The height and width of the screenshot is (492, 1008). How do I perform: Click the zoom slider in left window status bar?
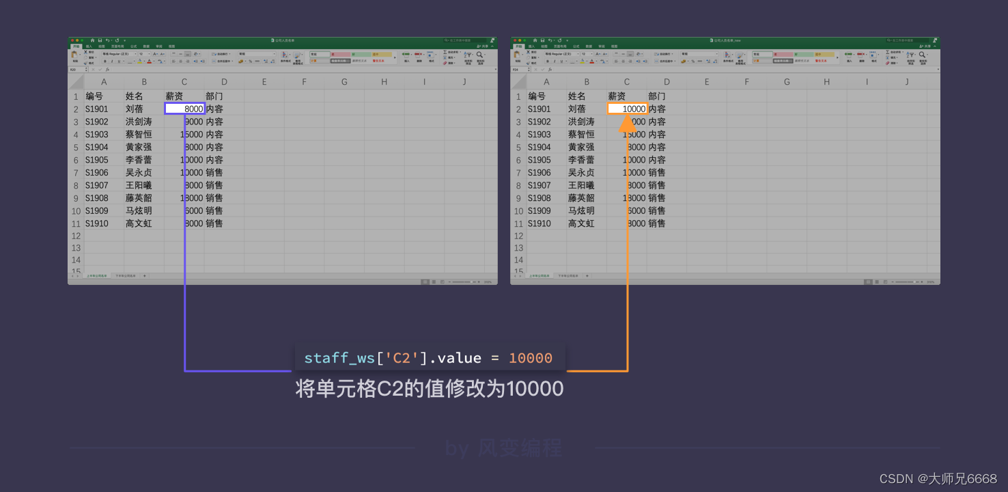(x=463, y=282)
